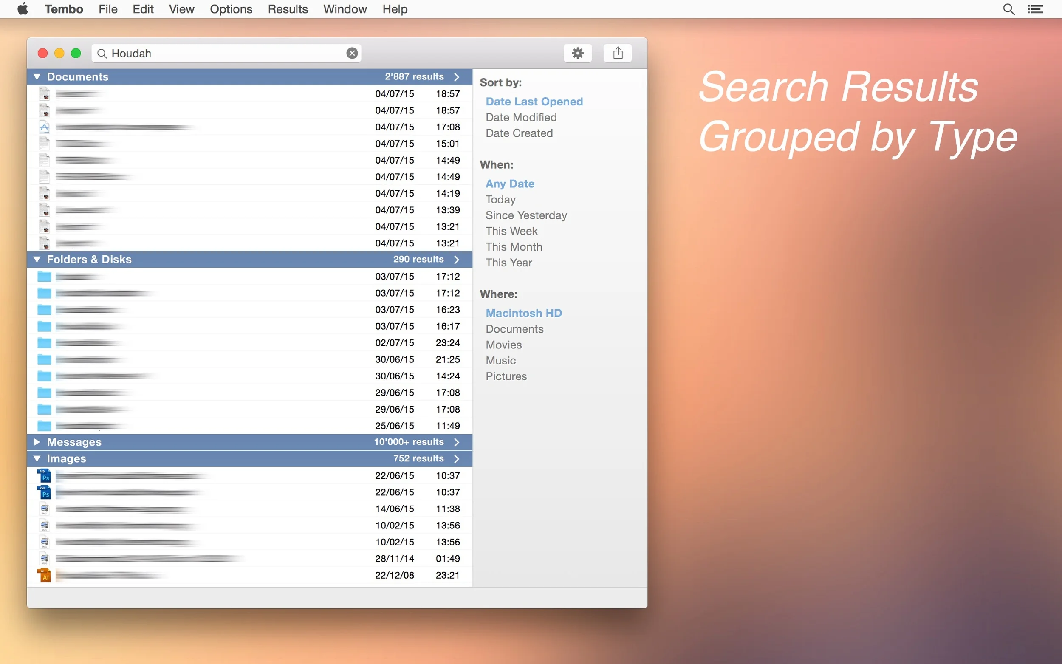Expand the Messages group triangle
This screenshot has height=664, width=1062.
(x=37, y=442)
